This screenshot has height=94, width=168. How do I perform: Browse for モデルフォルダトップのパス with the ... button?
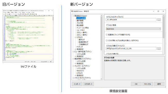tap(159, 20)
